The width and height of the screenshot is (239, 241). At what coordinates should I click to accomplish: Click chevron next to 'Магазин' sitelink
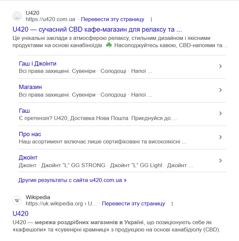tap(220, 90)
